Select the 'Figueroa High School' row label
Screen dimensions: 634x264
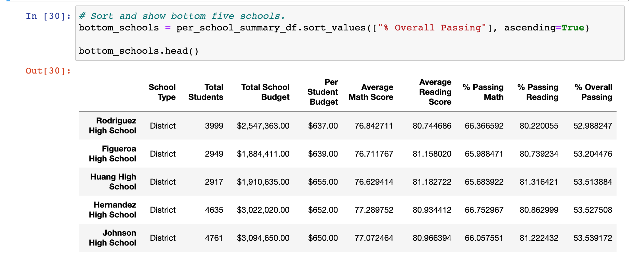113,154
